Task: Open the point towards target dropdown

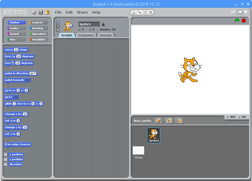Action: [28, 80]
